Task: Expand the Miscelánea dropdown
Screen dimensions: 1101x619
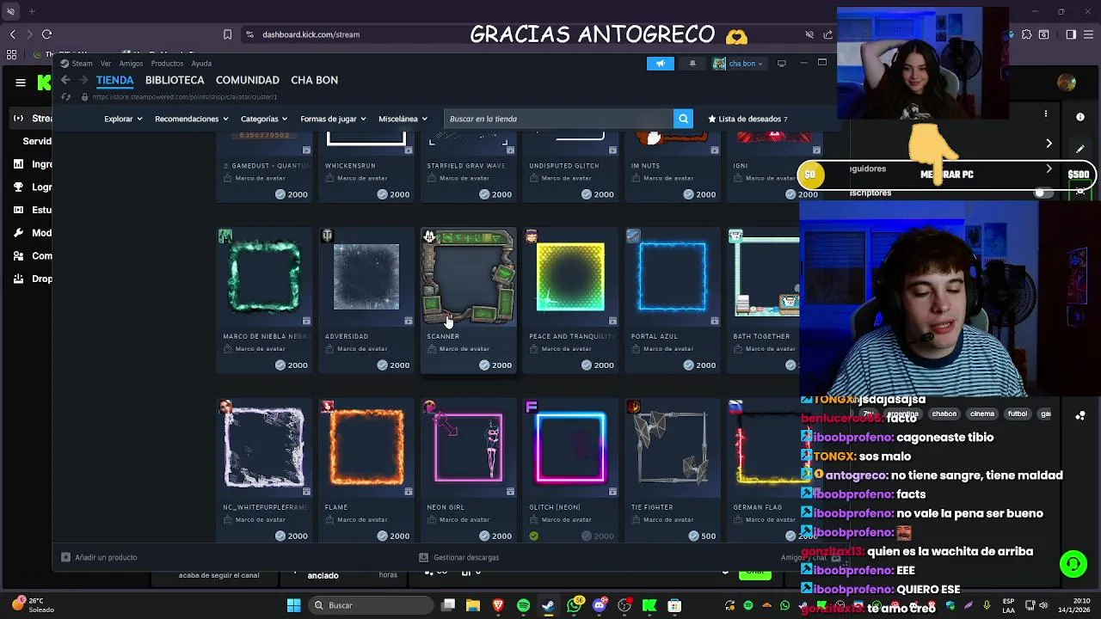Action: [402, 119]
